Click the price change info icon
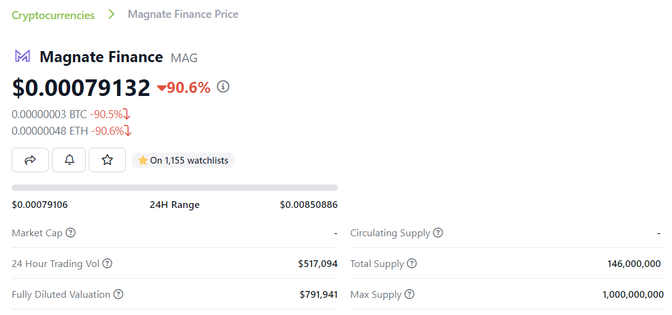 click(223, 87)
